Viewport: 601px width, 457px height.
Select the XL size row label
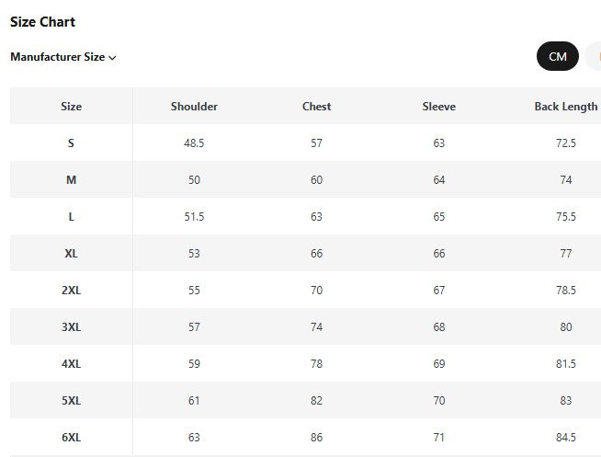(72, 254)
